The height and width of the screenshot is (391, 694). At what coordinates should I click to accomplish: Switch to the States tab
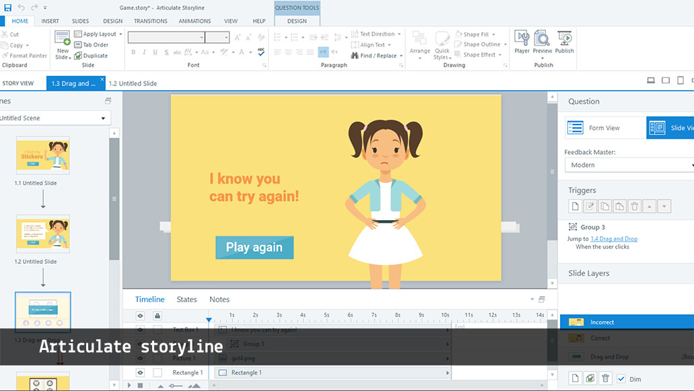pyautogui.click(x=186, y=299)
